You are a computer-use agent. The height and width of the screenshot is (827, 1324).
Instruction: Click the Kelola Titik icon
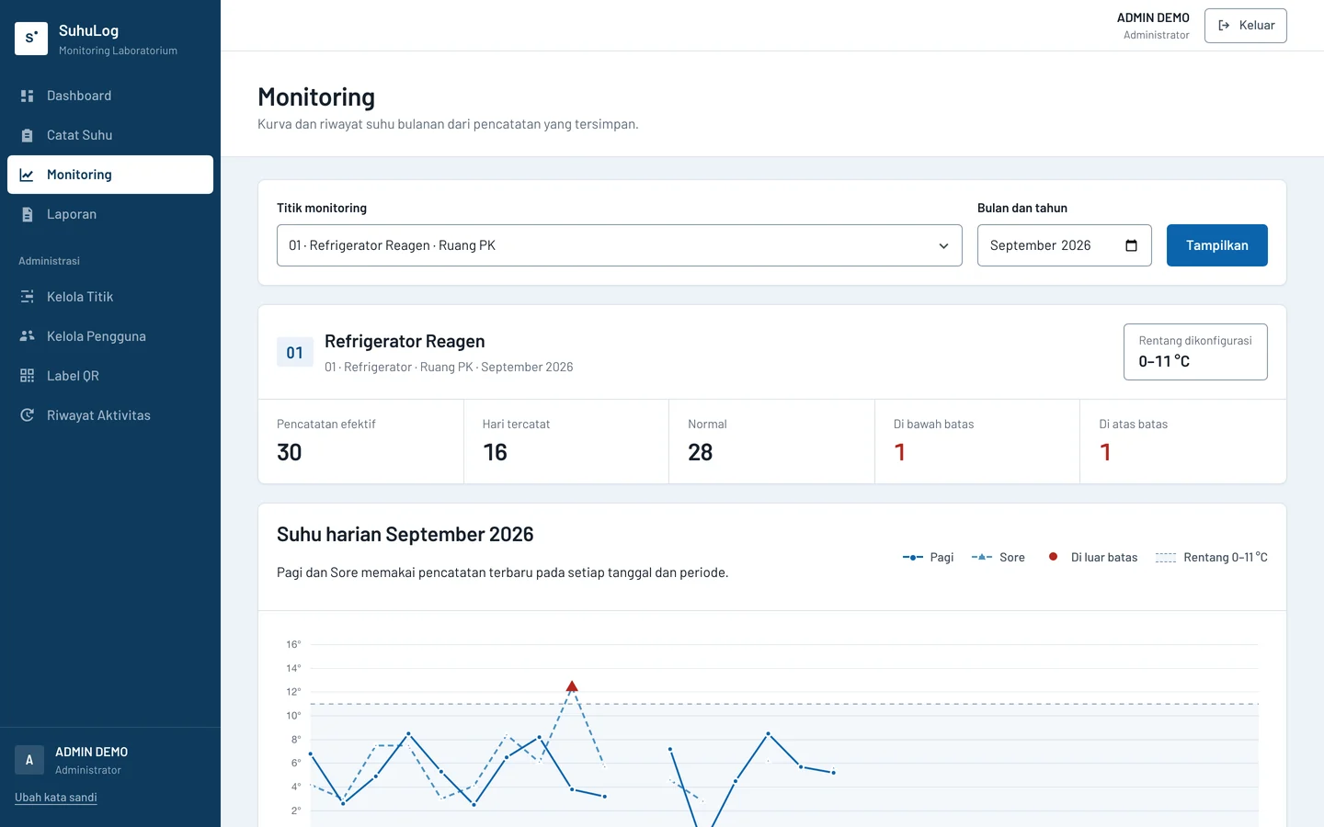tap(27, 297)
